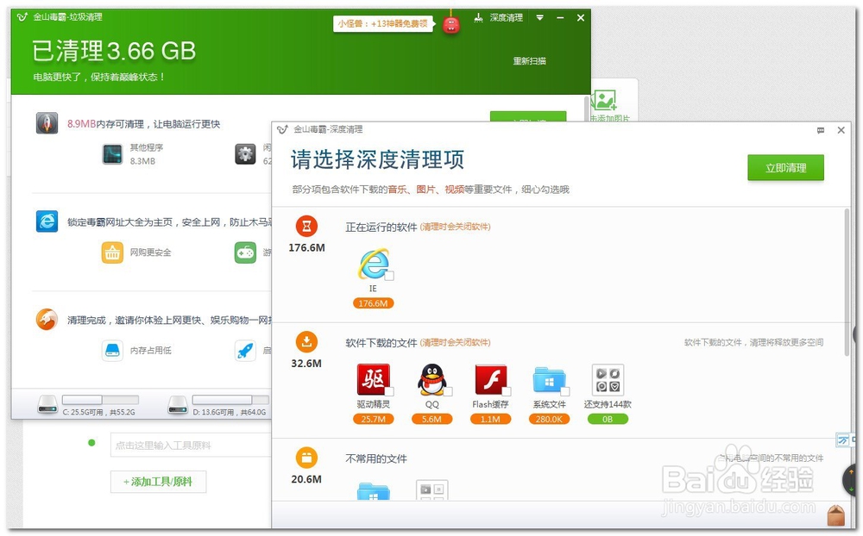Click the red monster 小怪兽 promo icon
This screenshot has height=536, width=863.
(x=451, y=24)
